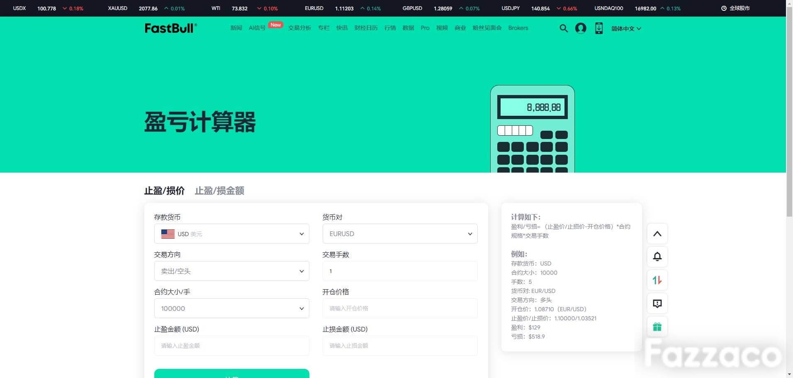
Task: Open the 存款货币 USD 美元 dropdown
Action: pos(232,234)
